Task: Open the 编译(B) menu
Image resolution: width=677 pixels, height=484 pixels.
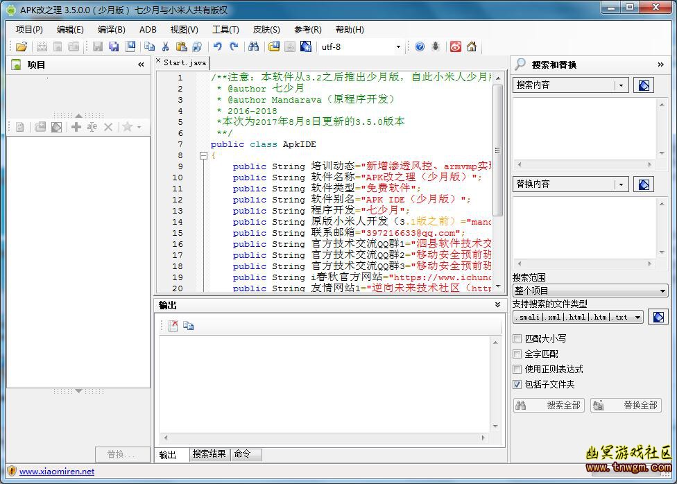Action: click(112, 29)
